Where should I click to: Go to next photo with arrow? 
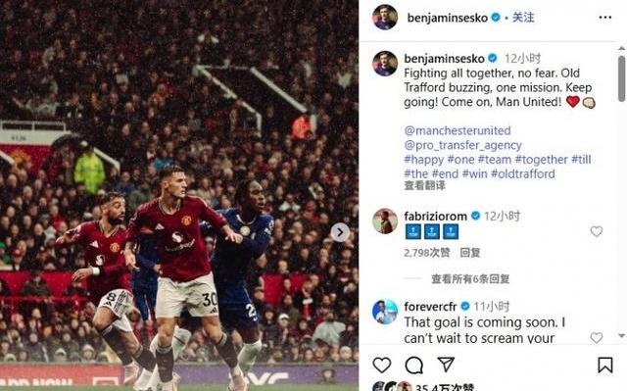point(340,232)
